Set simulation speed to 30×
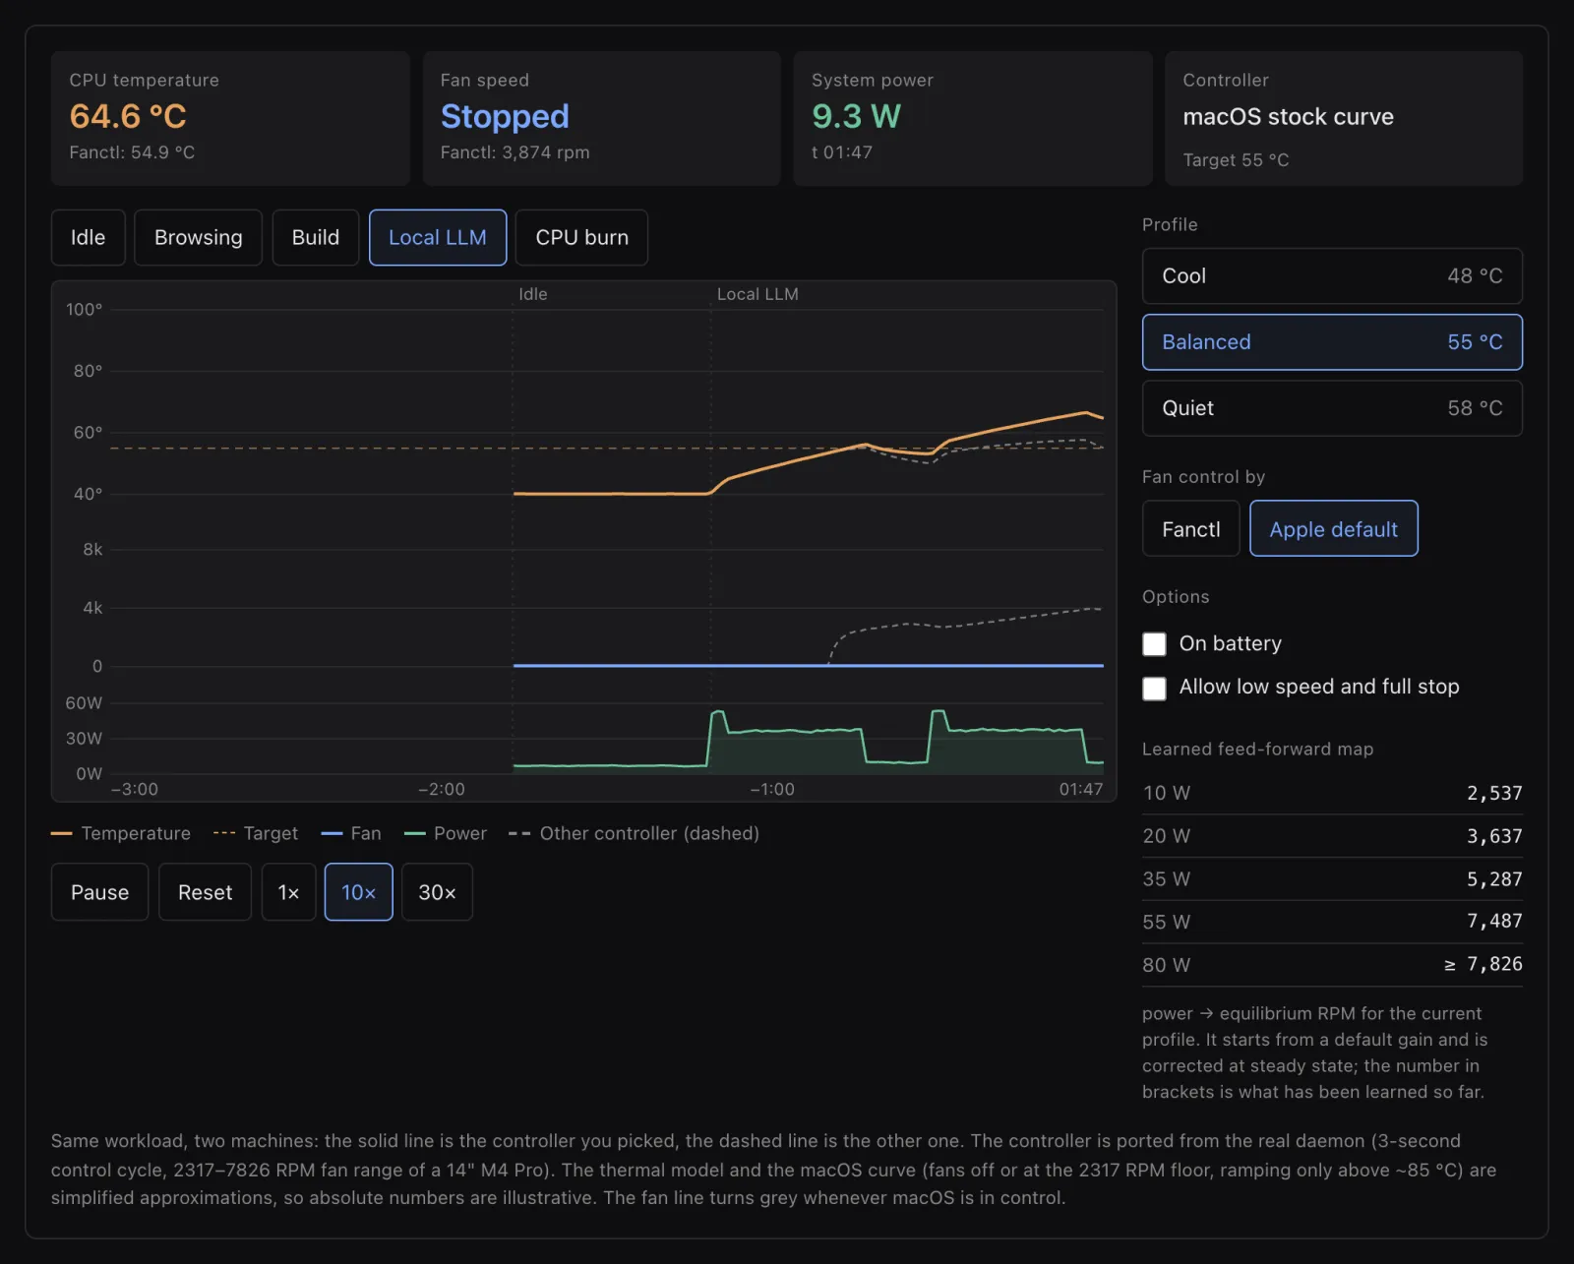This screenshot has width=1574, height=1264. [x=437, y=892]
